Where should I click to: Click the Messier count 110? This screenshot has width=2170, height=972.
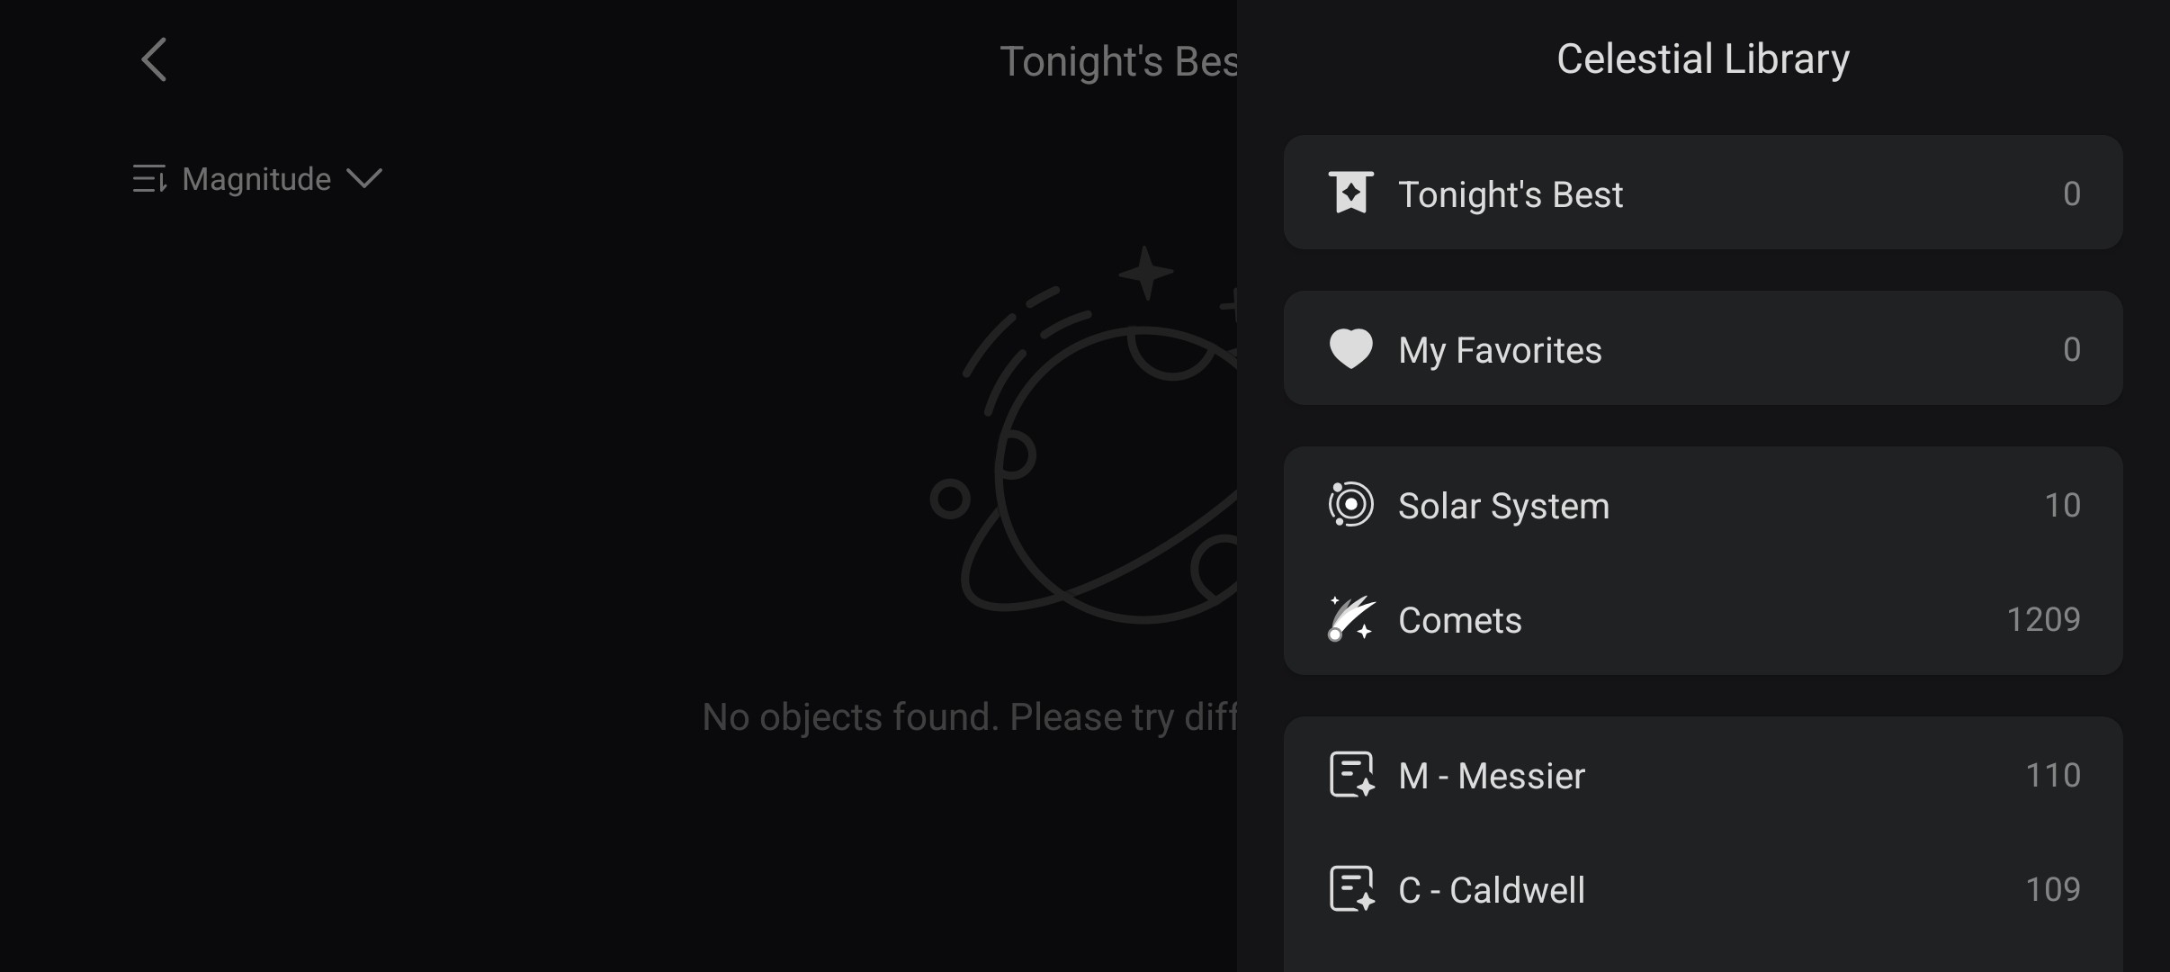coord(2053,775)
